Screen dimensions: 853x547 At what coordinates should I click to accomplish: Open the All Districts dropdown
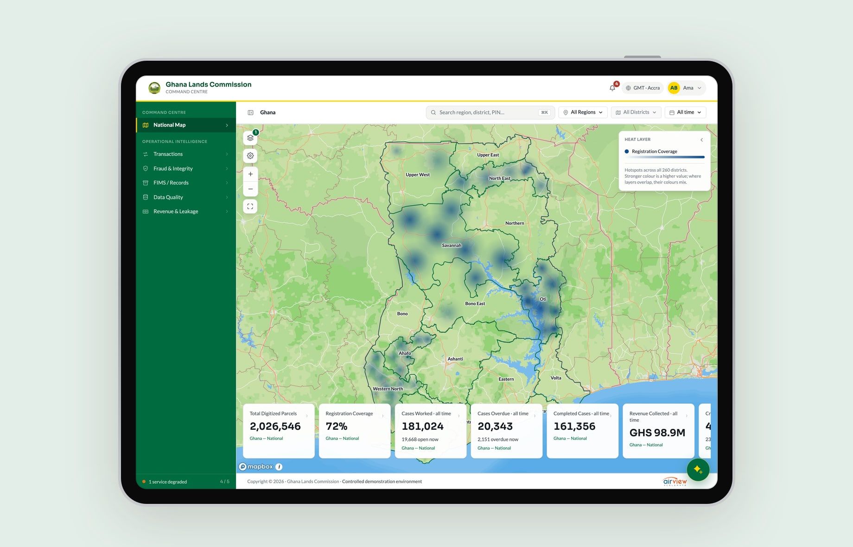click(636, 112)
